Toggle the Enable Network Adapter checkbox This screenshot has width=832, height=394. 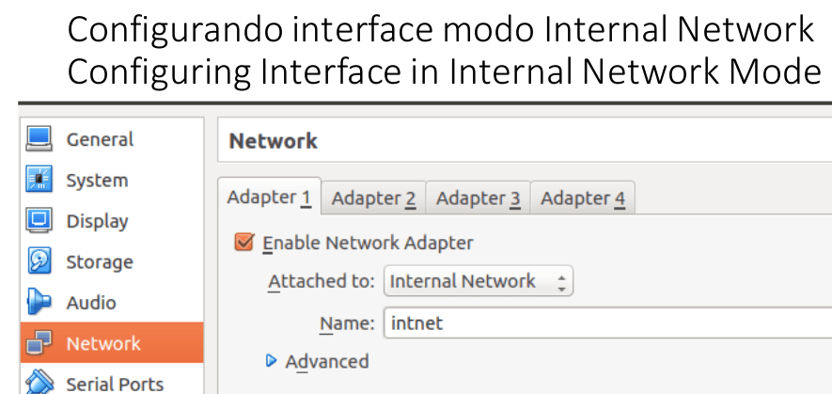coord(243,242)
